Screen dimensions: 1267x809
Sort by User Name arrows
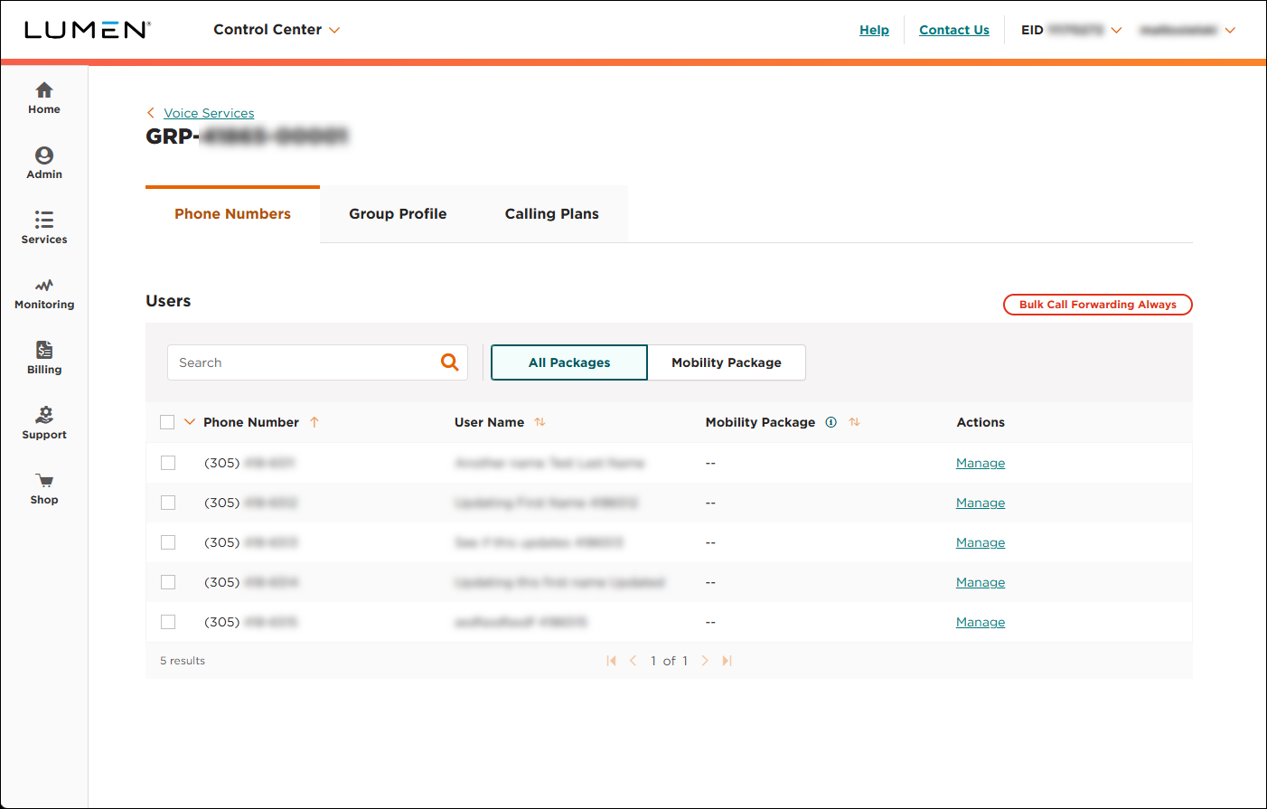tap(540, 422)
